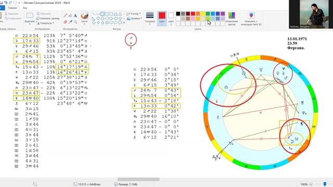Select Color 1 (Цвет 1) box

pyautogui.click(x=162, y=19)
